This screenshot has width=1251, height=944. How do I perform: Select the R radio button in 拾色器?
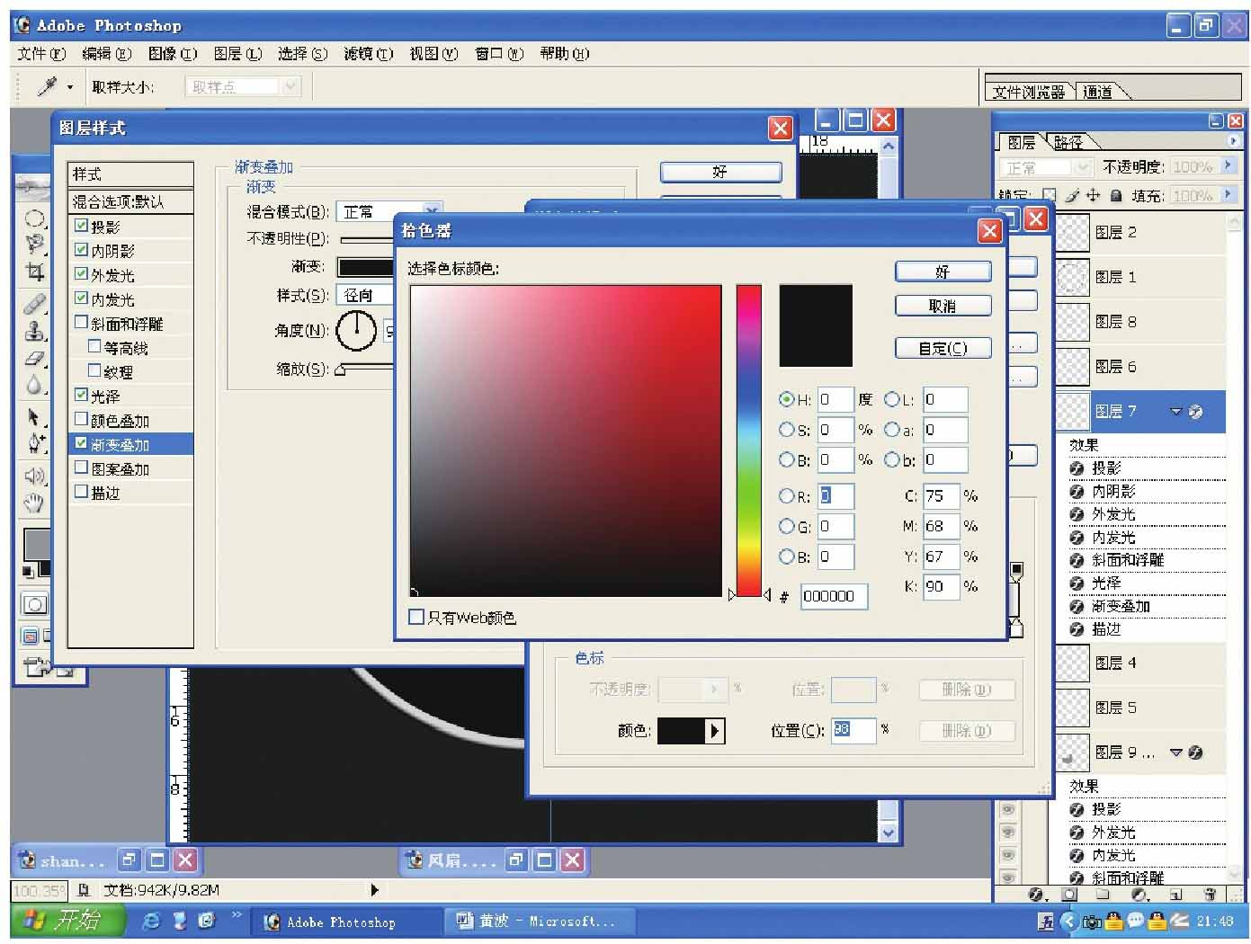787,496
